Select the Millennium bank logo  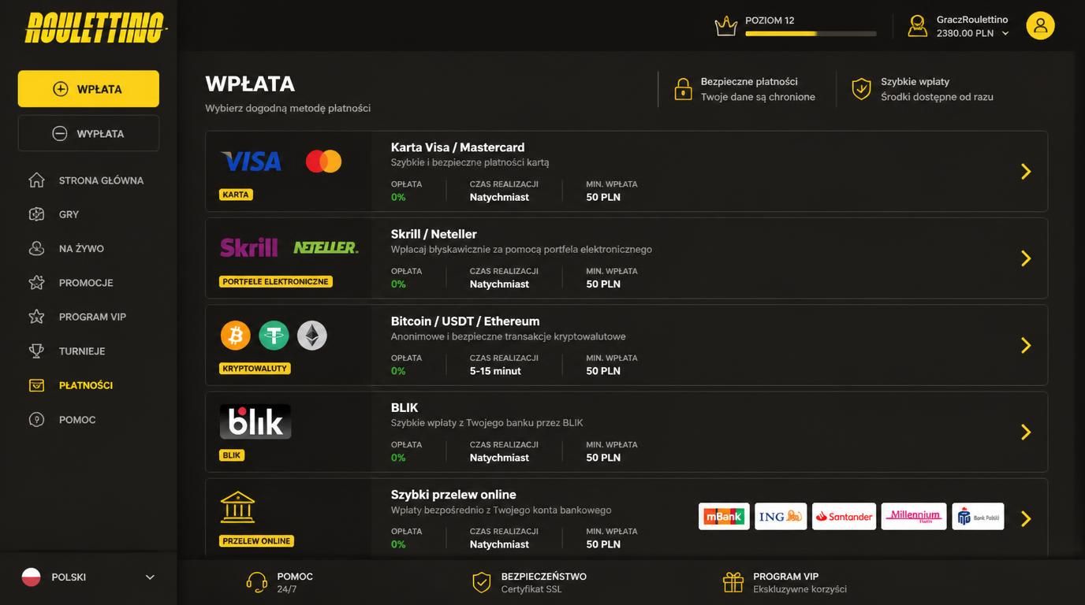pos(914,517)
